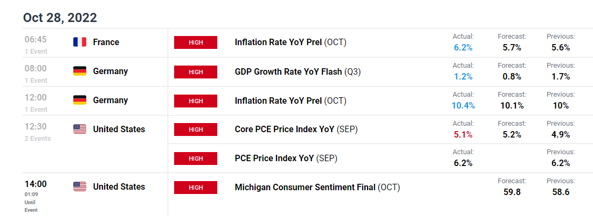Open the PCE Price Index YoY (SEP) event
This screenshot has height=223, width=593.
(285, 159)
